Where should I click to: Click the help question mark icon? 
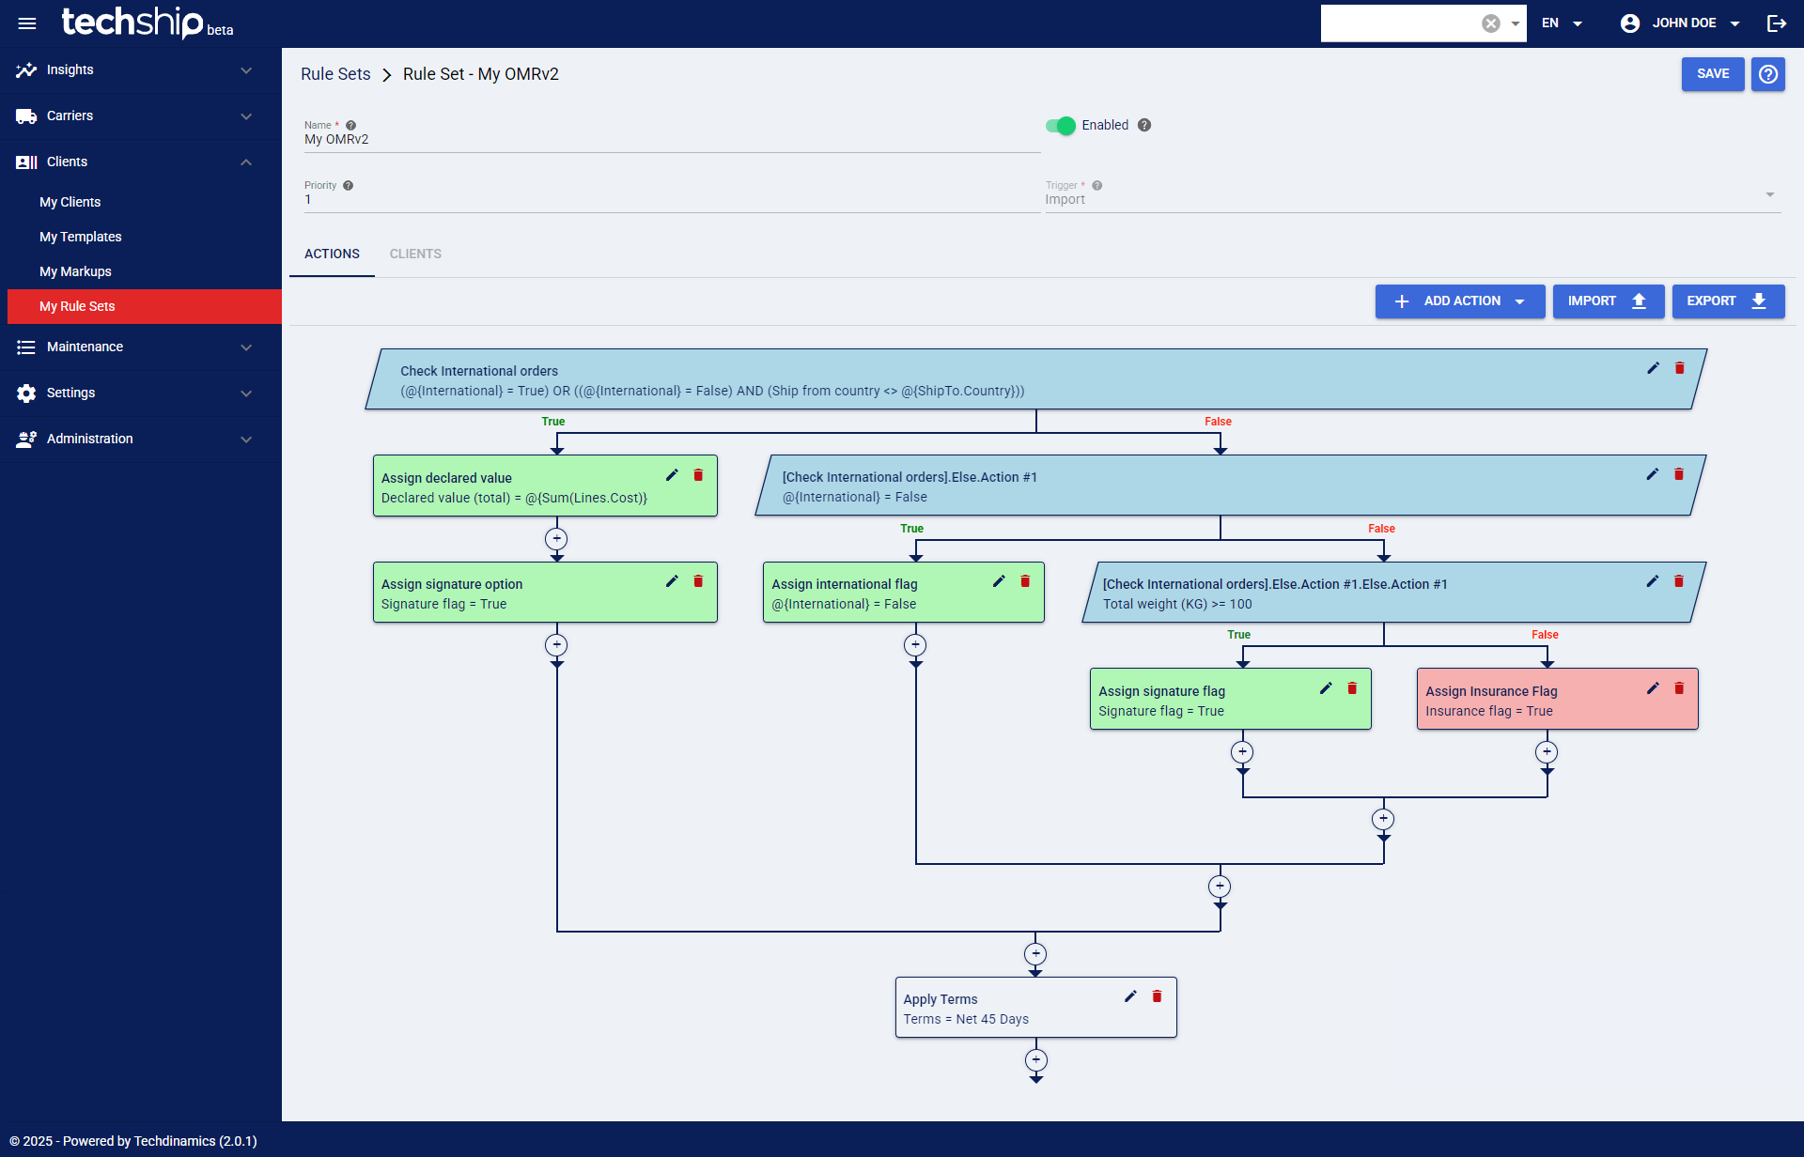click(x=1767, y=74)
